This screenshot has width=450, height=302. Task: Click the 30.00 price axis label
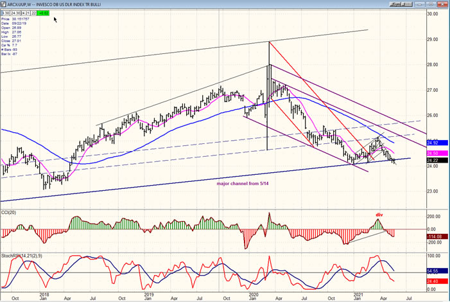433,14
